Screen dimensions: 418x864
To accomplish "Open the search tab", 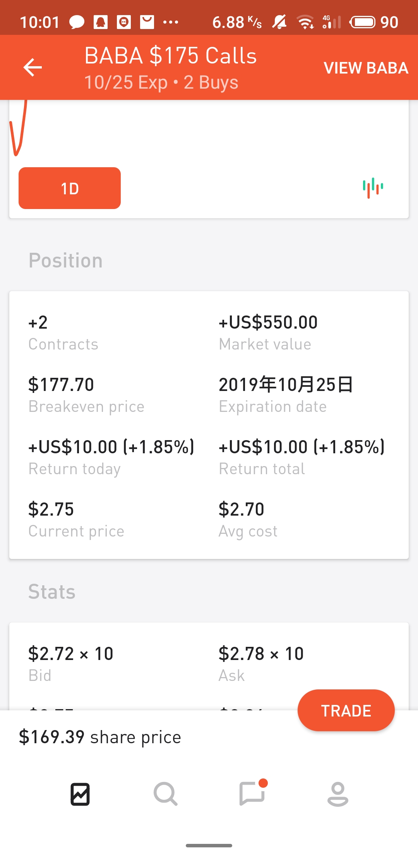I will tap(166, 794).
